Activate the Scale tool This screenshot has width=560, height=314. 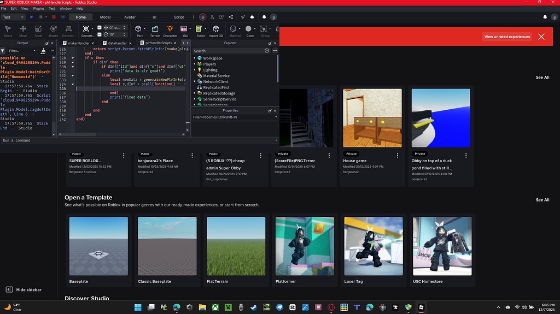[38, 31]
